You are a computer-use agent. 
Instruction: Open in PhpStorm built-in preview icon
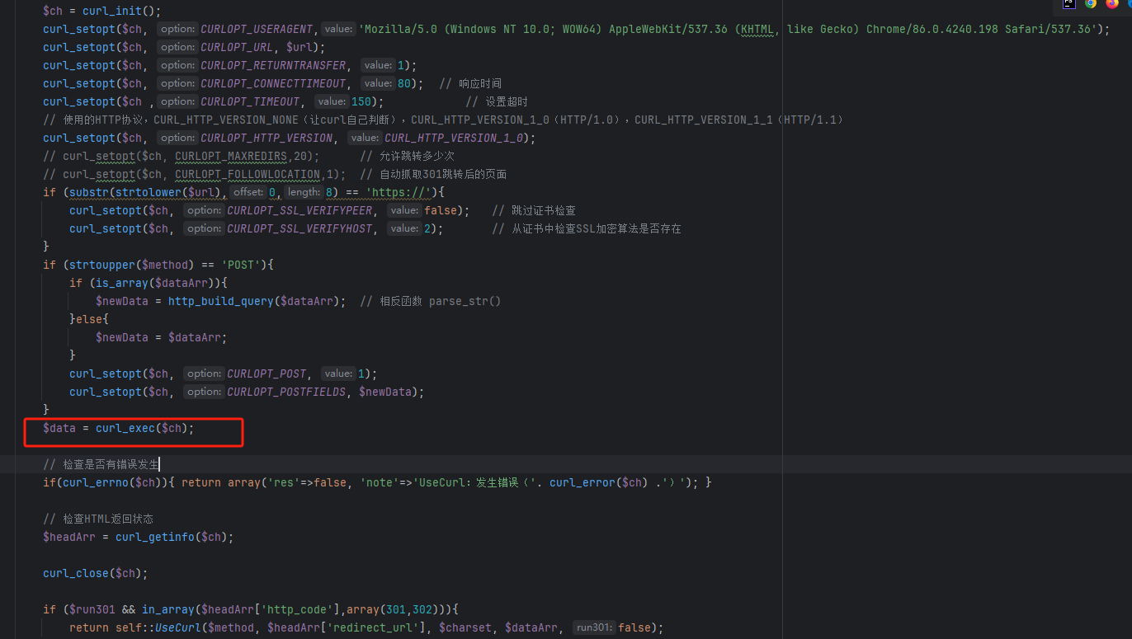[1069, 3]
